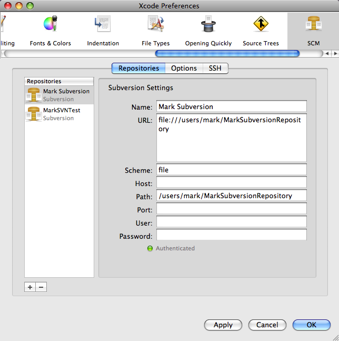
Task: Click the window resize grip corner
Action: click(x=335, y=337)
